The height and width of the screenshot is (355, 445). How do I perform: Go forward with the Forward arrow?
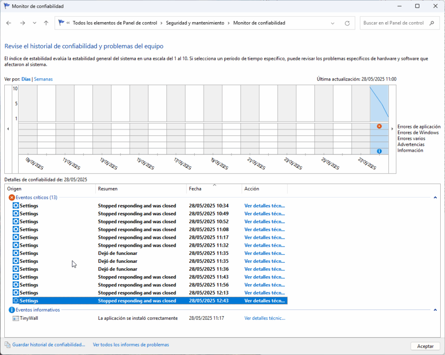pos(23,23)
